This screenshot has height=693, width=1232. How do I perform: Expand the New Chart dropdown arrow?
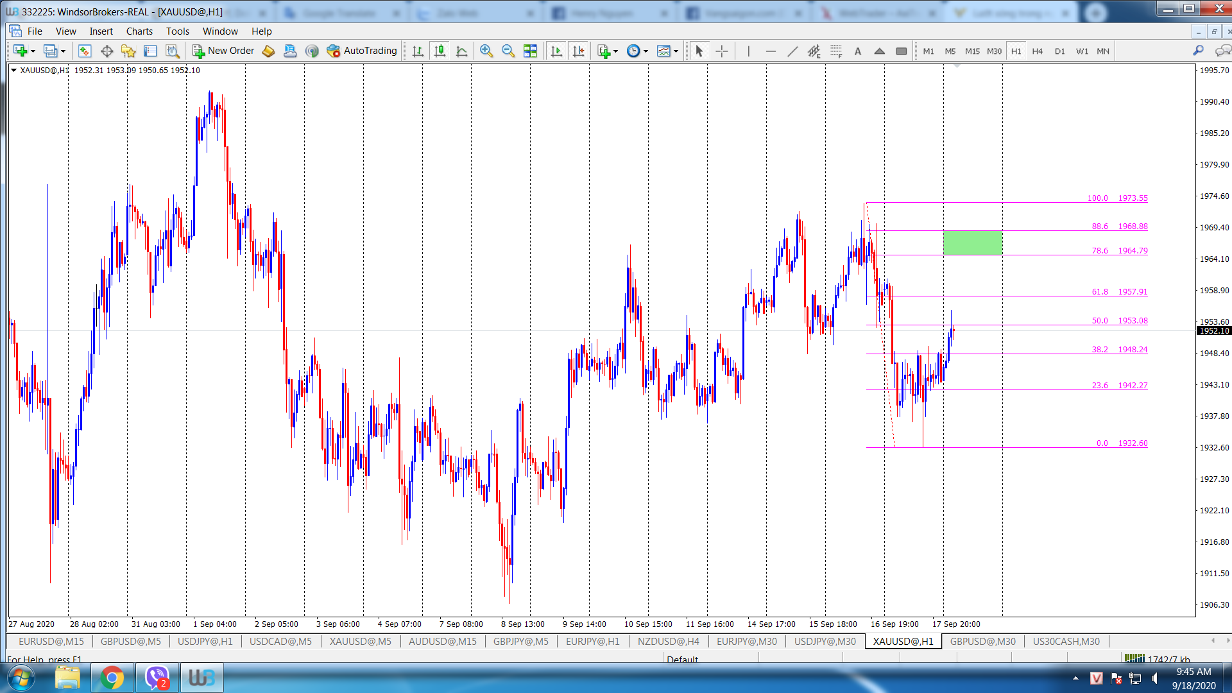pos(33,51)
